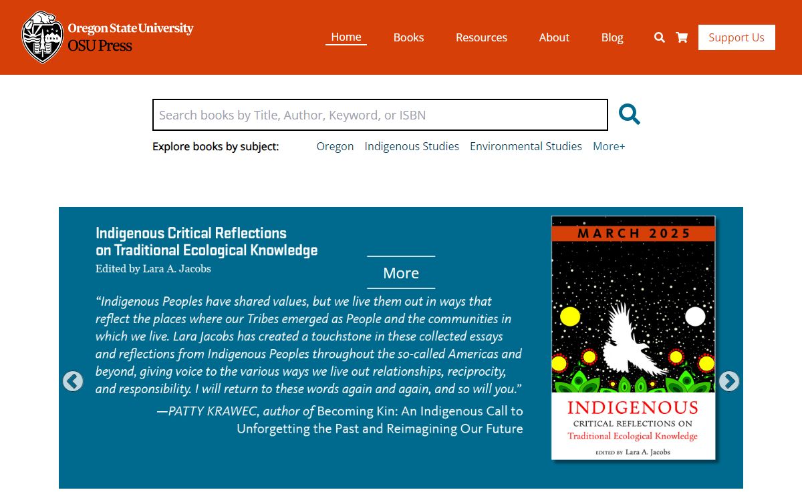Focus the book search input field

click(380, 115)
